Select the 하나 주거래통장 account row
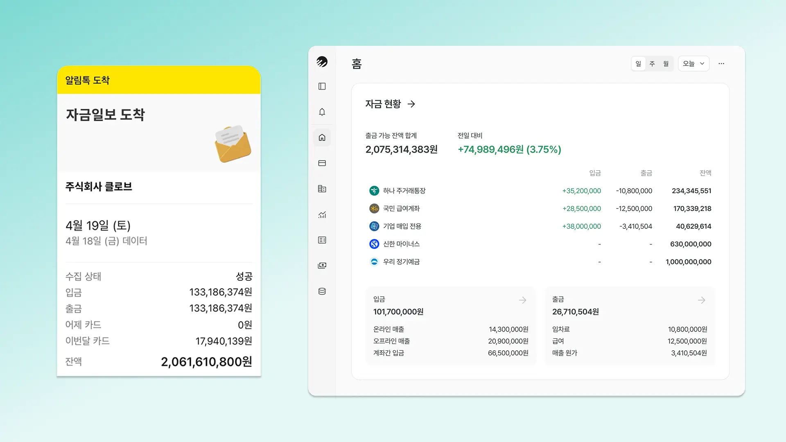Screen dimensions: 786x442 404,191
